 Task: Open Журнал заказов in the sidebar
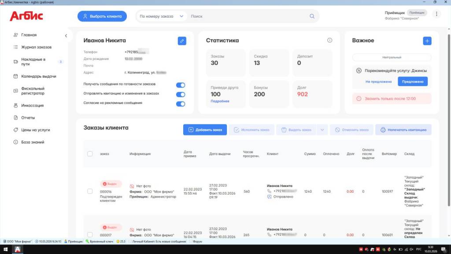(x=36, y=47)
